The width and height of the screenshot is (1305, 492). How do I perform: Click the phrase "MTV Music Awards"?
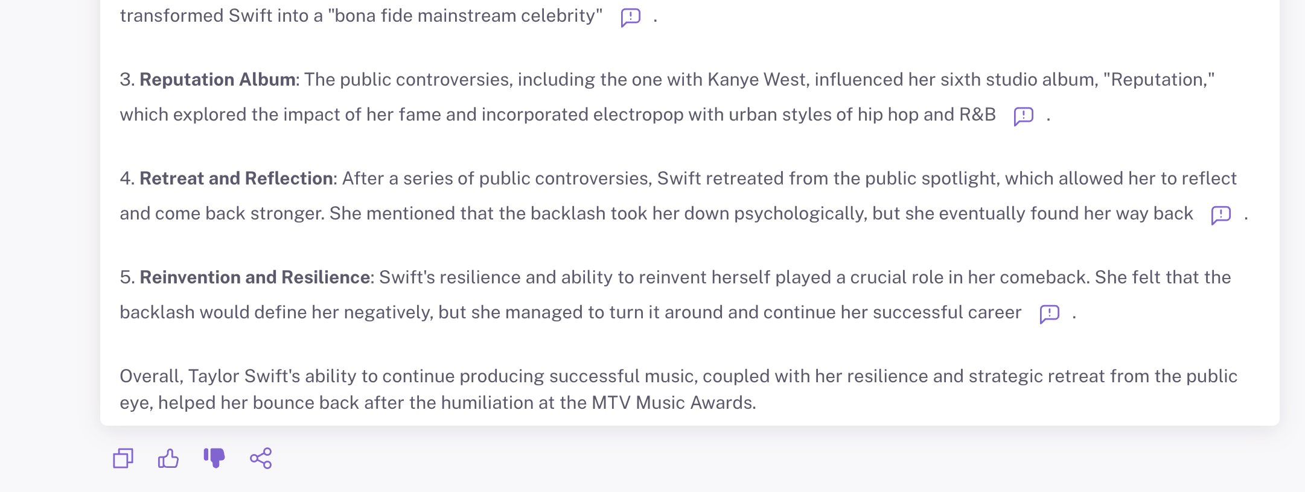click(672, 403)
